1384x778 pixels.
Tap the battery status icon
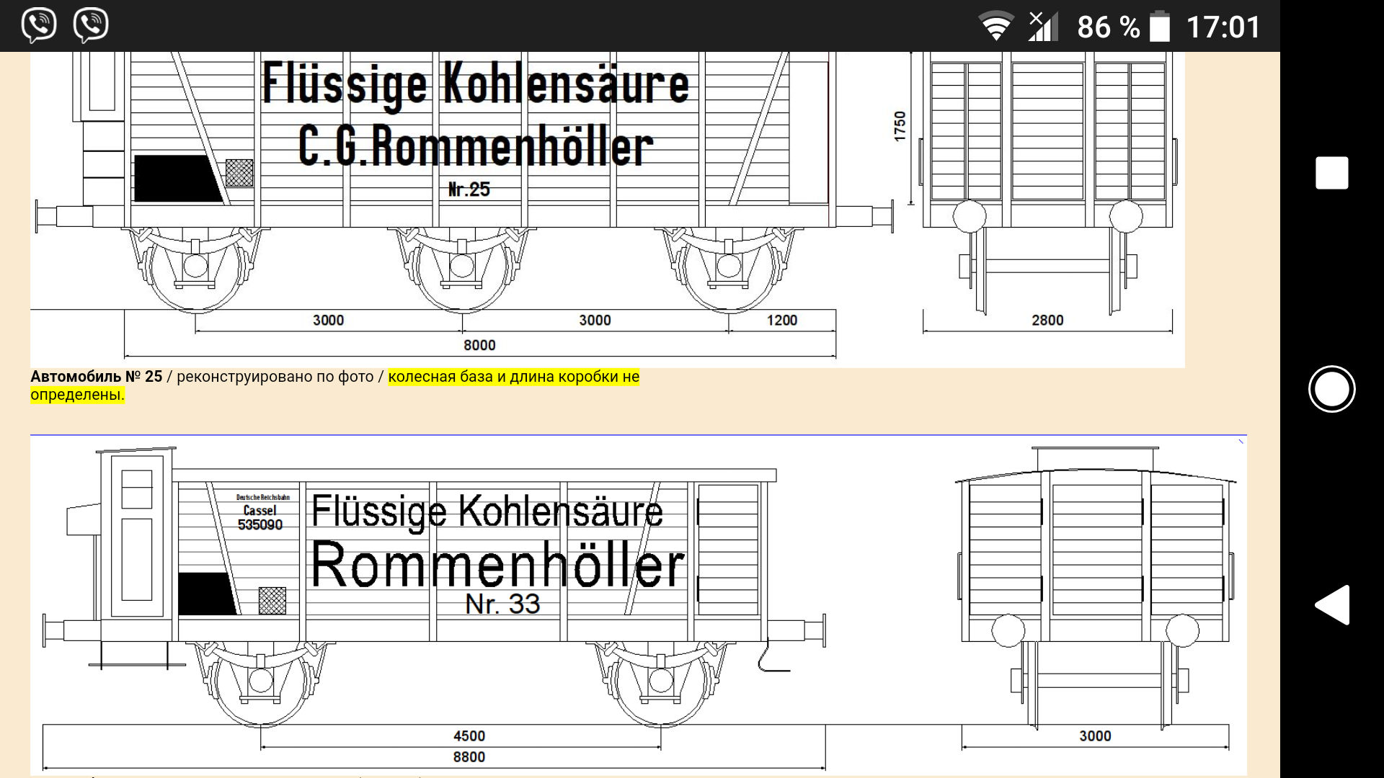(1159, 27)
